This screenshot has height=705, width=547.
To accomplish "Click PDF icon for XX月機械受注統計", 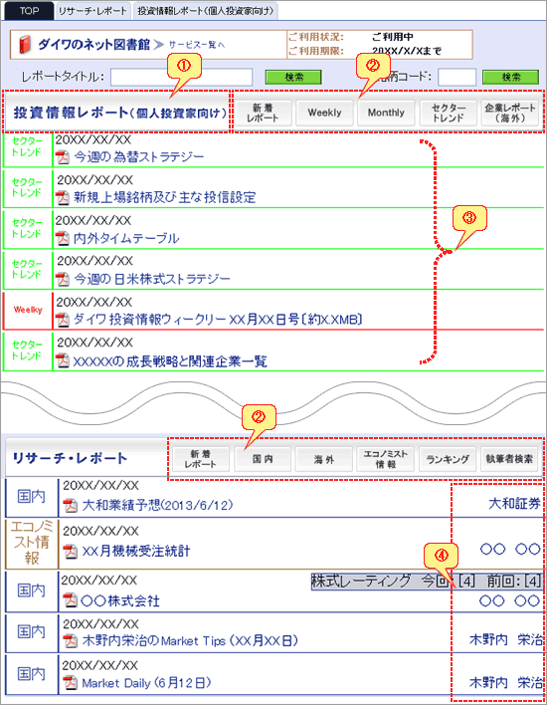I will coord(70,552).
